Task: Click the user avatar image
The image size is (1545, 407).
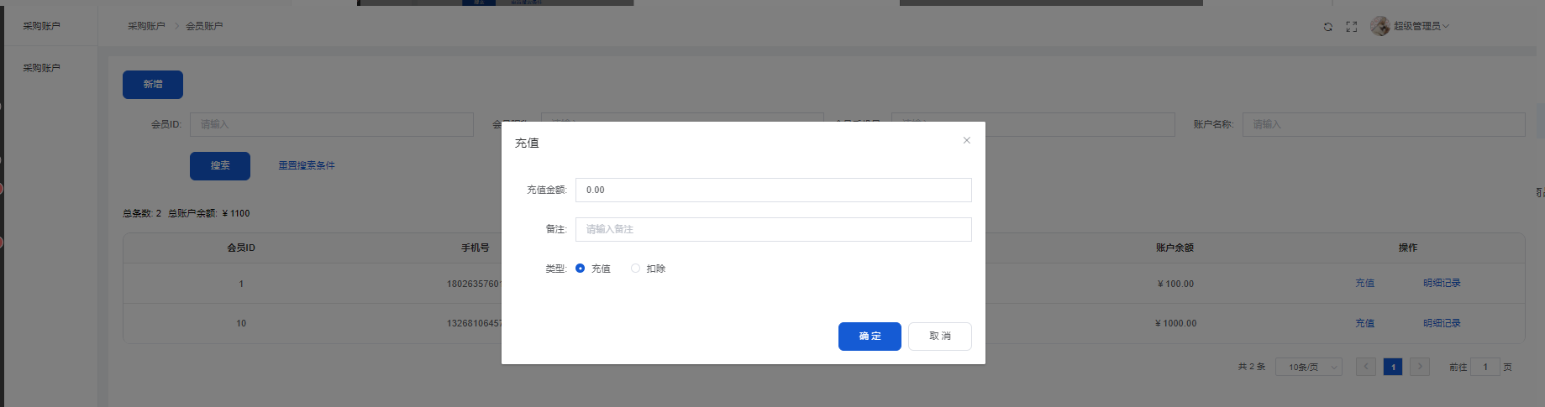Action: tap(1379, 26)
